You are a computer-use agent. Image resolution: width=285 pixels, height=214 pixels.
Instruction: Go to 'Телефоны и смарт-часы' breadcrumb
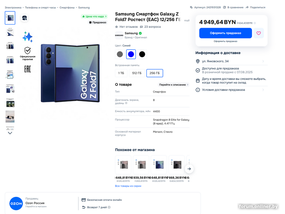pos(40,7)
